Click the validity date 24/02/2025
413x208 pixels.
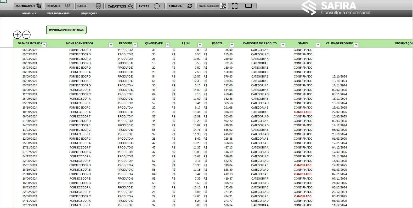coord(340,183)
